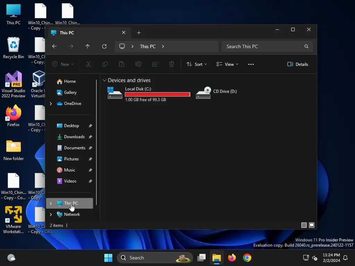
Task: Open the Sort dropdown
Action: (197, 64)
